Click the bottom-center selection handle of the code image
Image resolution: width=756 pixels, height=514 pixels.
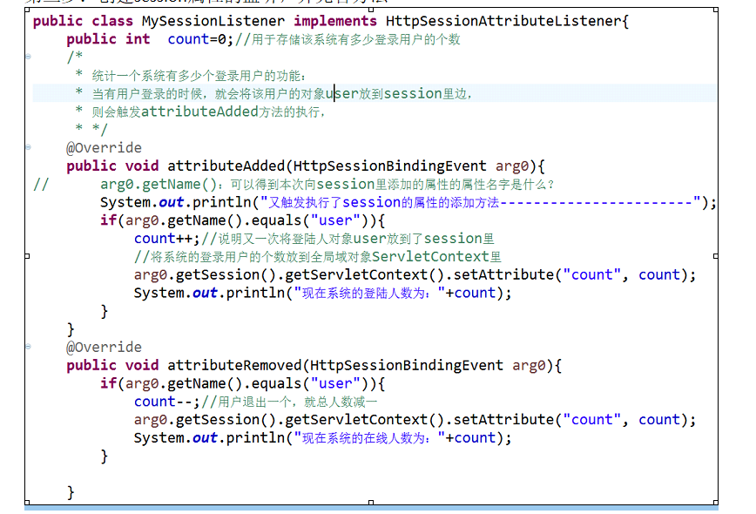371,503
